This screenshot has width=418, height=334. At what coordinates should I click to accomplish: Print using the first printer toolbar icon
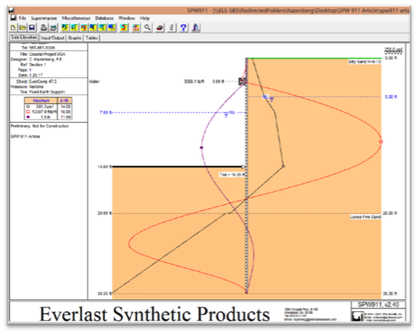[44, 28]
